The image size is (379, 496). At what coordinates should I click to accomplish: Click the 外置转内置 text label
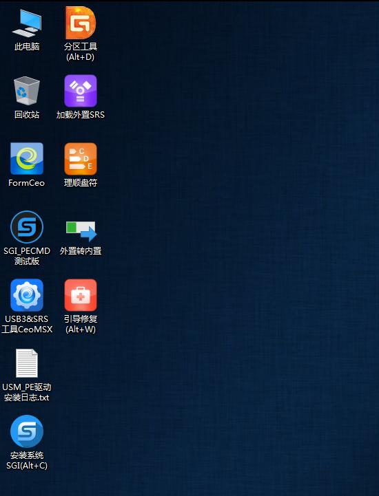click(x=81, y=251)
